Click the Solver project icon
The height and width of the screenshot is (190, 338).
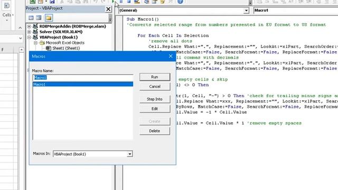click(35, 32)
